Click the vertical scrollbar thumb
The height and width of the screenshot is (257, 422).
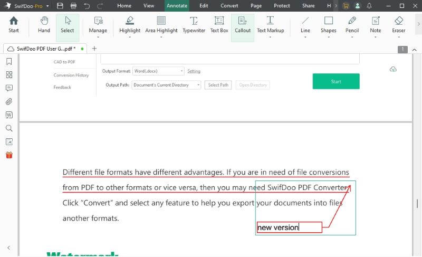coord(417,204)
